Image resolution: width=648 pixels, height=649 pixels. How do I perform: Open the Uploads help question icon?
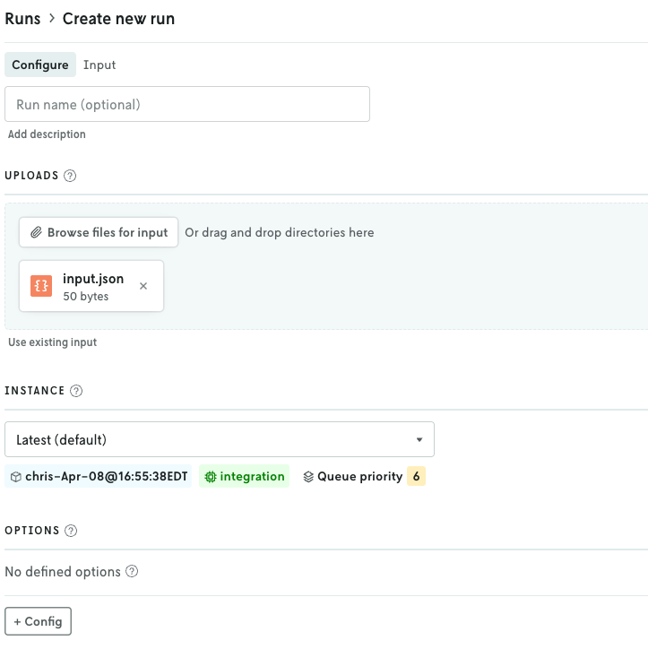(x=70, y=176)
